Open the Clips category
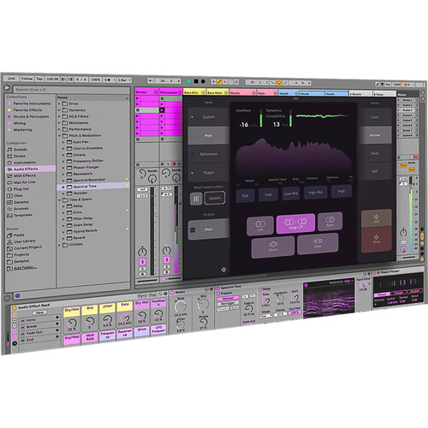Screen dimensions: 428x428 click(15, 196)
